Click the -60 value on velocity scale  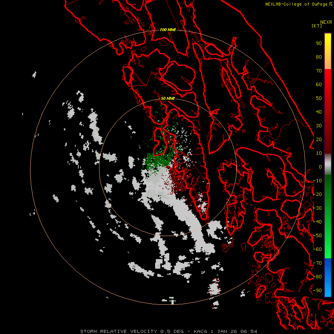(317, 249)
